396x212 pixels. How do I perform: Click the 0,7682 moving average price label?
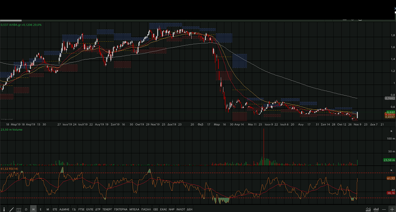[389, 98]
